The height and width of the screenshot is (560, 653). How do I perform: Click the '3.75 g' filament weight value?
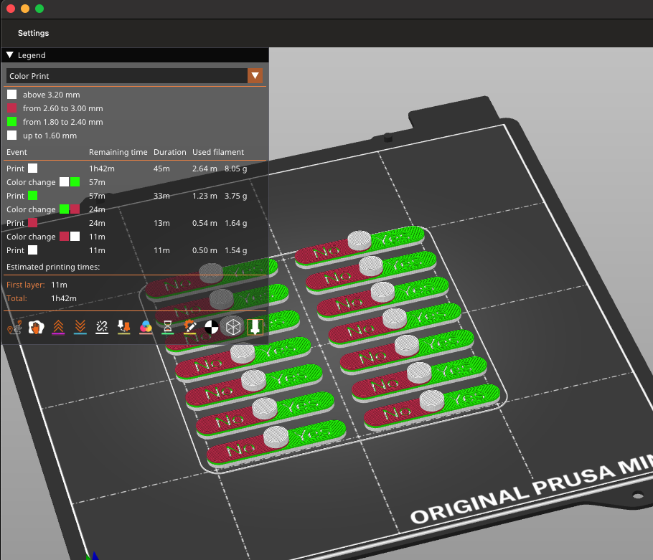point(235,196)
